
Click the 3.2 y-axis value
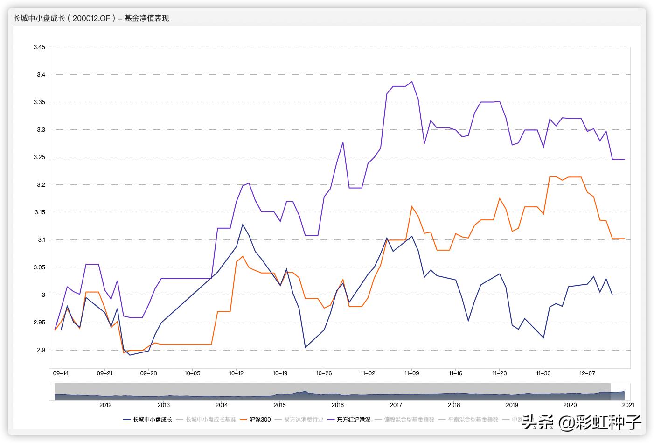coord(41,185)
